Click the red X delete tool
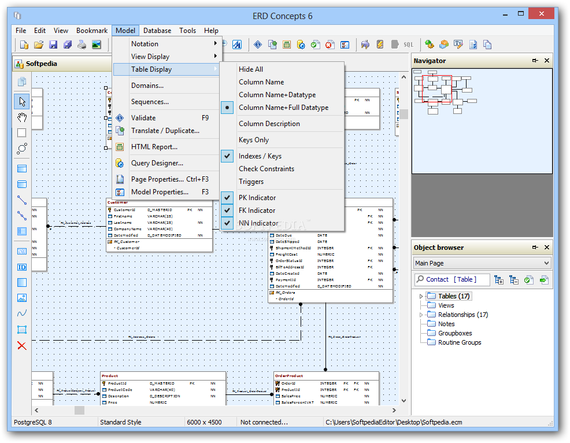The height and width of the screenshot is (443, 570). point(22,345)
